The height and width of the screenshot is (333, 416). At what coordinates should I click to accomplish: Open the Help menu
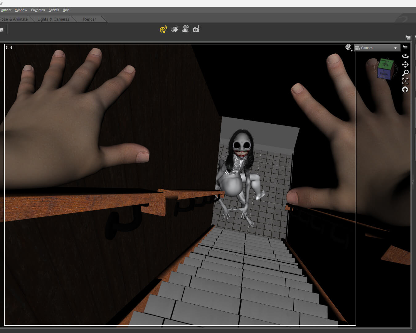[x=66, y=10]
